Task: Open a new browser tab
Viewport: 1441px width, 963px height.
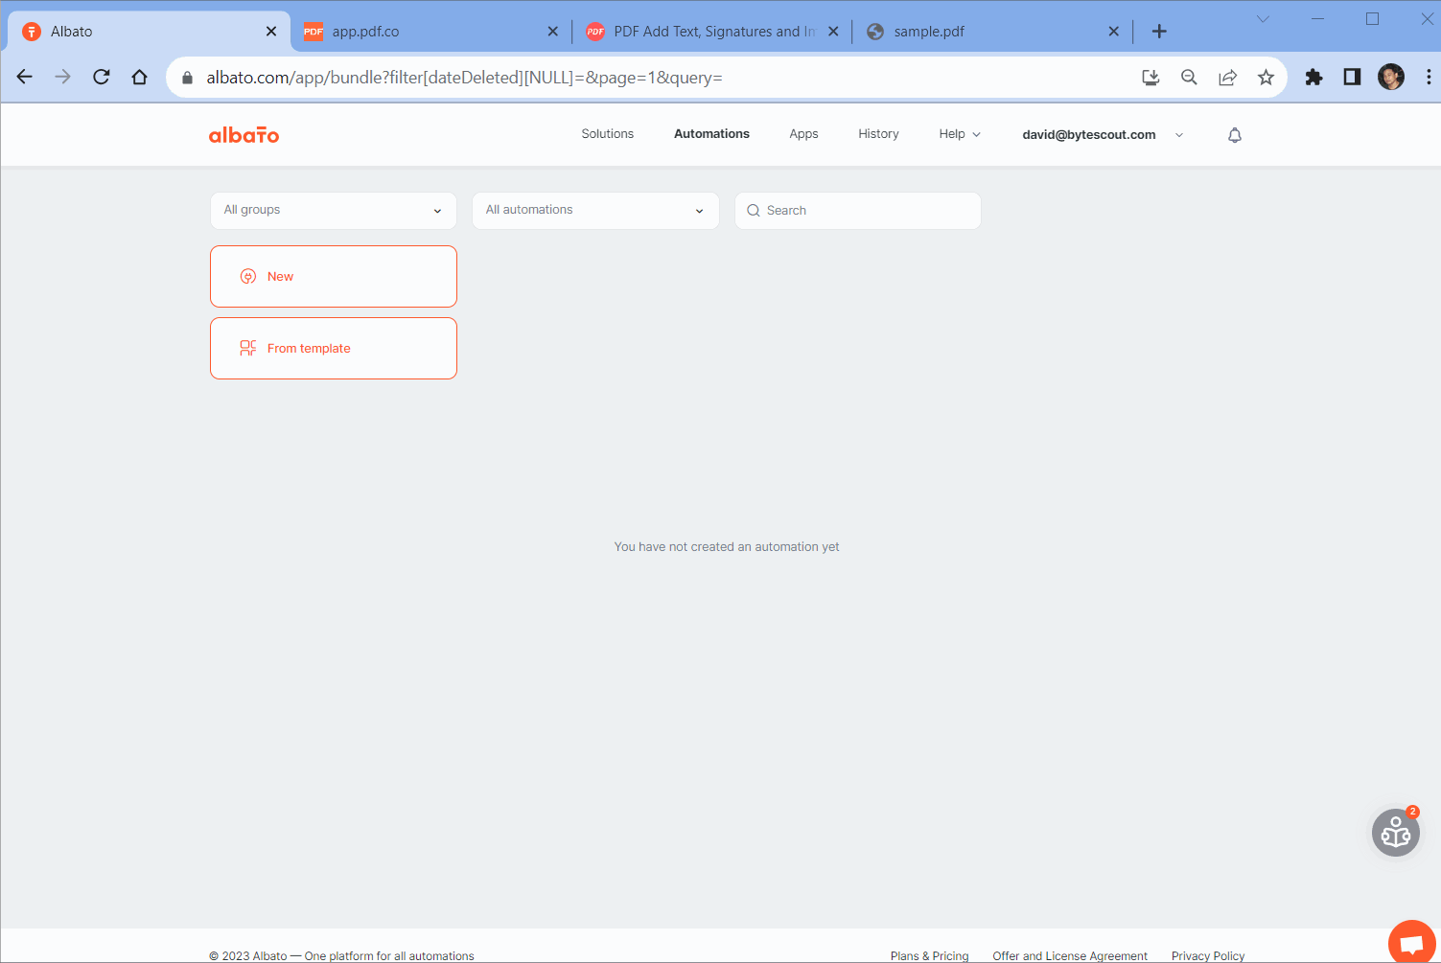Action: click(1159, 32)
